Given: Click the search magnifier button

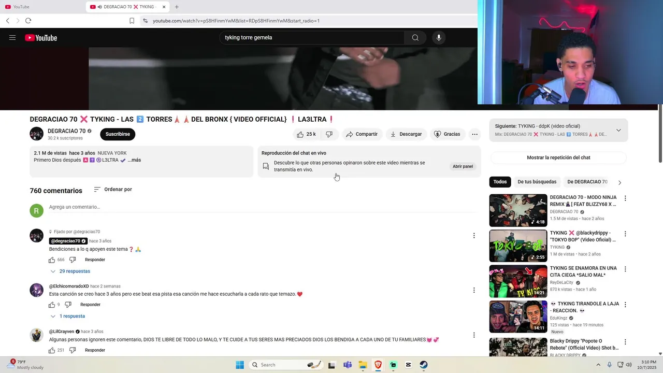Looking at the screenshot, I should coord(415,37).
